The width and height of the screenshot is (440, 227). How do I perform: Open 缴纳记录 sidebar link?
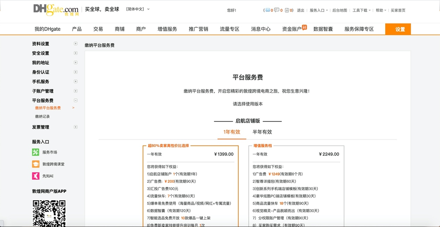(x=42, y=117)
